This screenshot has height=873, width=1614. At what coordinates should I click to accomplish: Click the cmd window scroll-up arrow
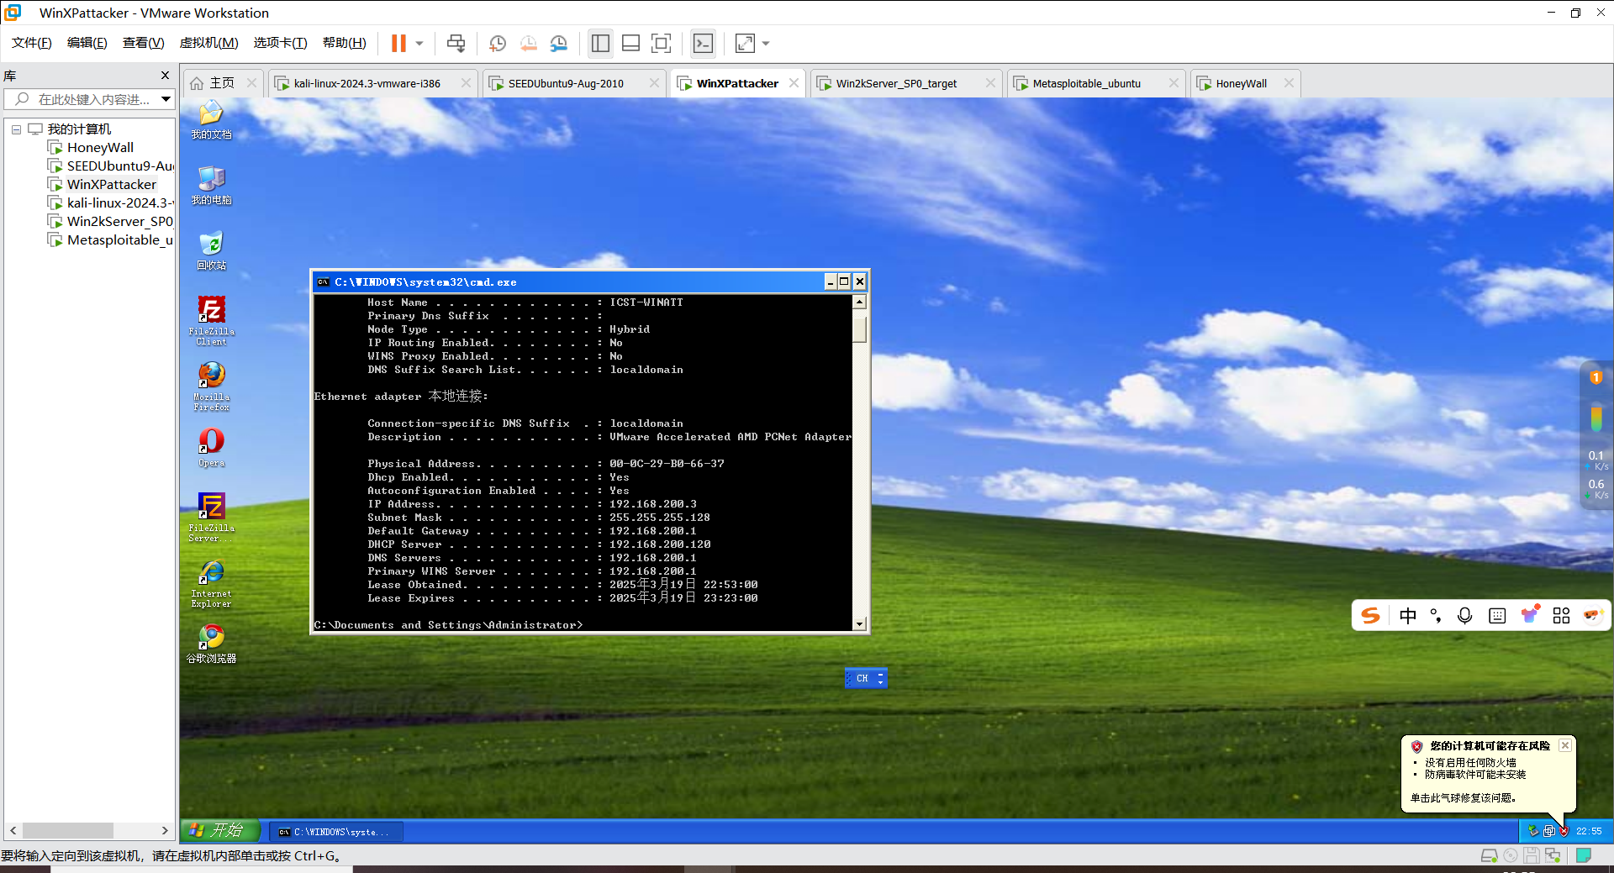coord(859,302)
